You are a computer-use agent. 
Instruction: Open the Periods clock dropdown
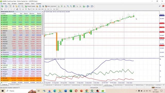(x=88, y=6)
